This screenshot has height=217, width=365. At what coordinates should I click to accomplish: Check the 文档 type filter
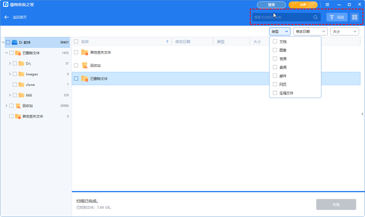coord(275,42)
